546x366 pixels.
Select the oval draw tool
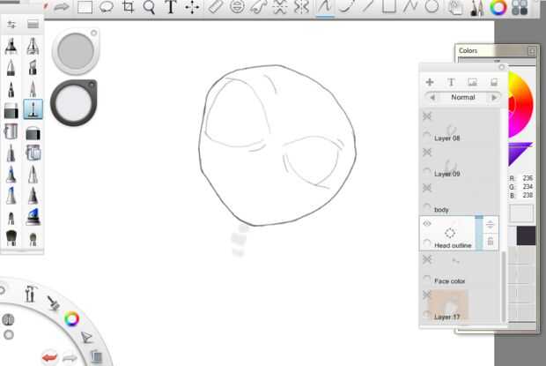(432, 6)
